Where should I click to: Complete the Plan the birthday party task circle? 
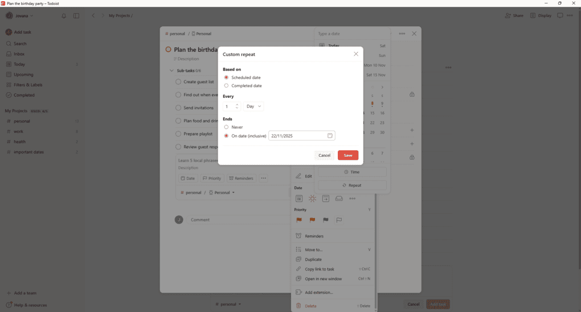coord(168,50)
